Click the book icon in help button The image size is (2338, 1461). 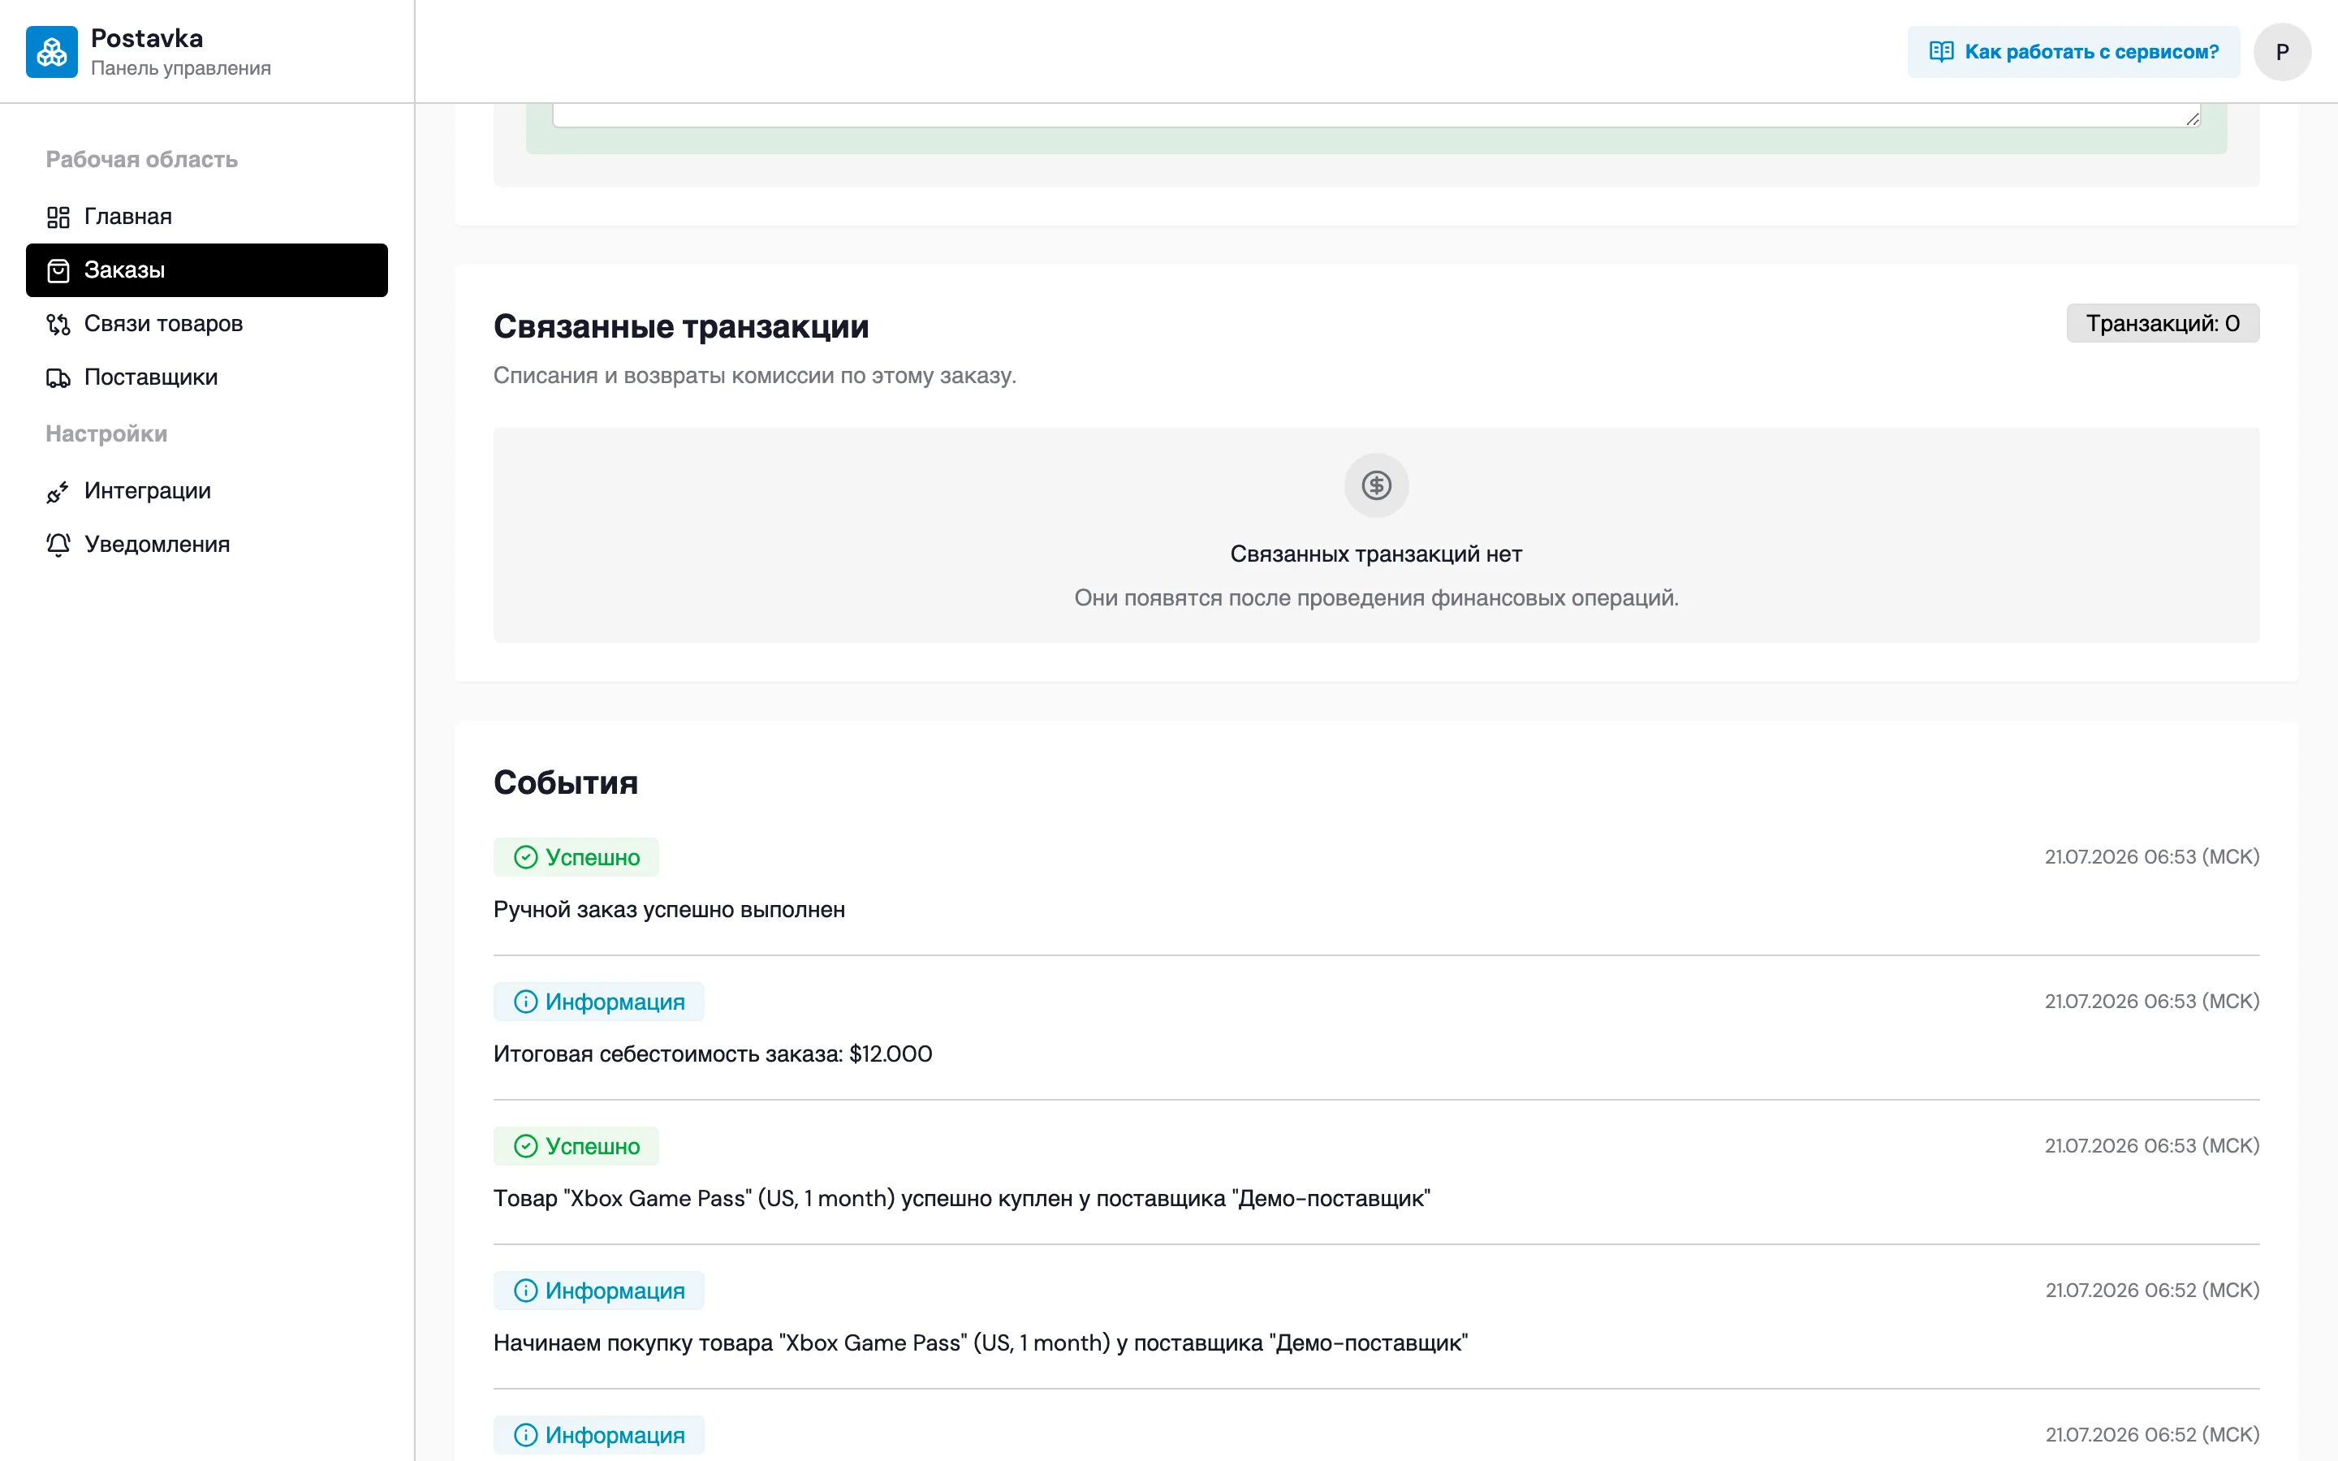1941,51
